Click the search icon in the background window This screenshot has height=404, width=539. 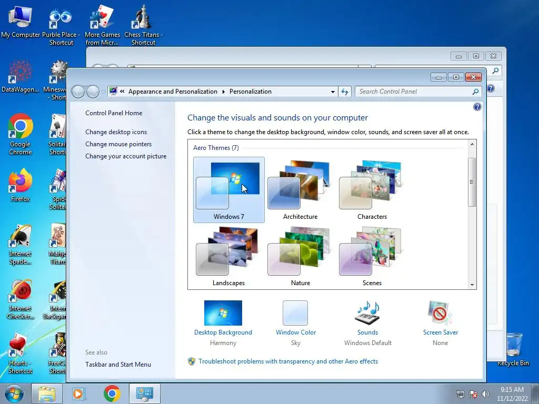495,70
